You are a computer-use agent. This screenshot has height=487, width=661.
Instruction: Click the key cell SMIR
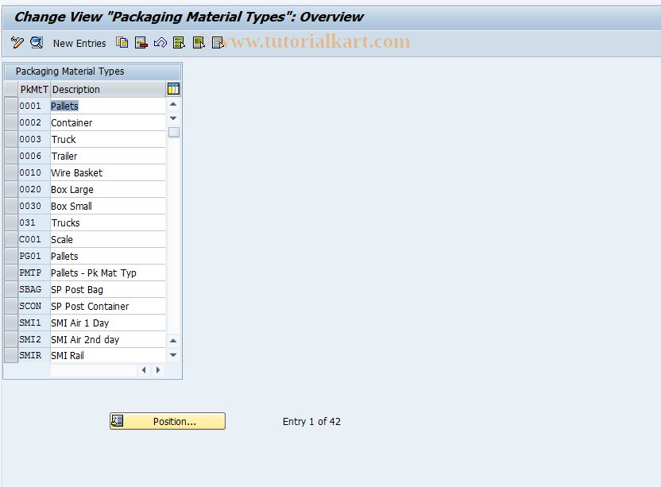34,355
